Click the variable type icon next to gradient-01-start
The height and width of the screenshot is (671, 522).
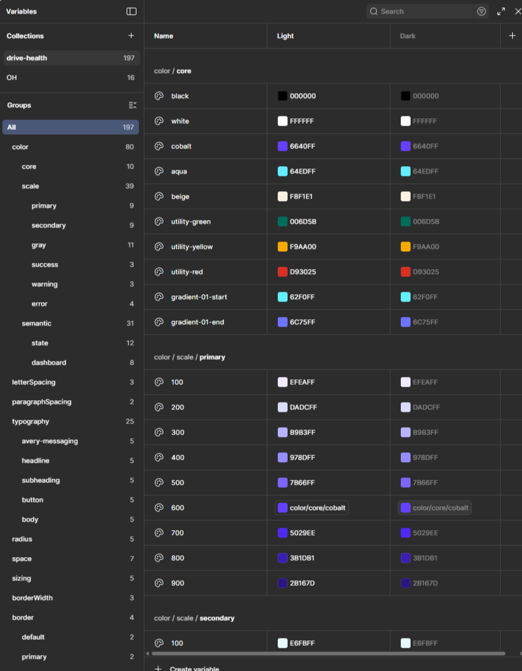[159, 297]
